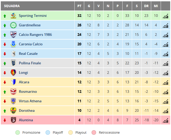The image size is (171, 140).
Task: Sort the table by the PT column header
Action: pos(79,6)
